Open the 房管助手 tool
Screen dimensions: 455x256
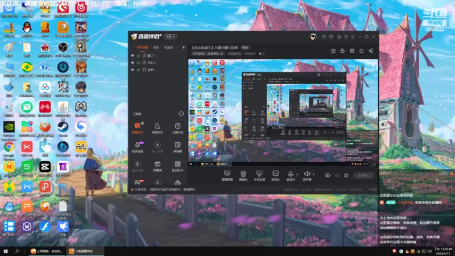click(x=158, y=128)
